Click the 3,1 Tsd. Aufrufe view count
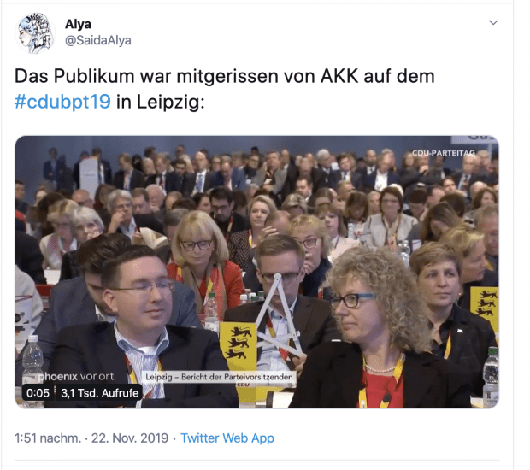 pyautogui.click(x=100, y=393)
